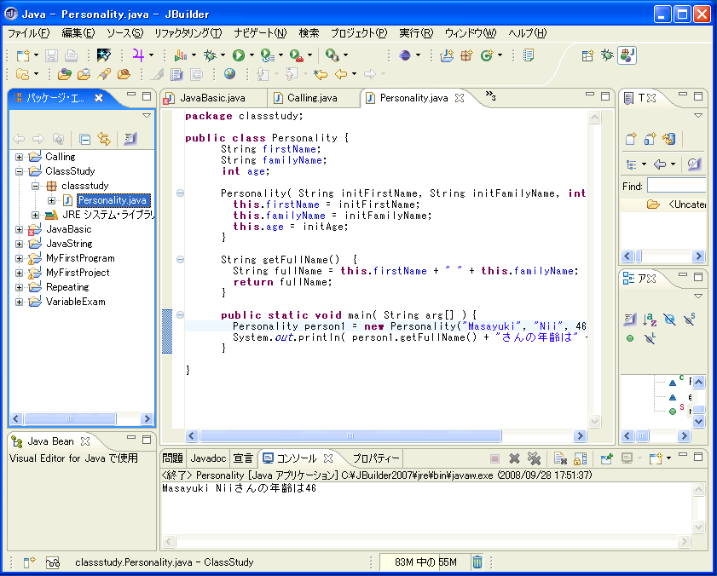This screenshot has height=576, width=717.
Task: Toggle Hide Static Members in the outline
Action: pos(689,319)
